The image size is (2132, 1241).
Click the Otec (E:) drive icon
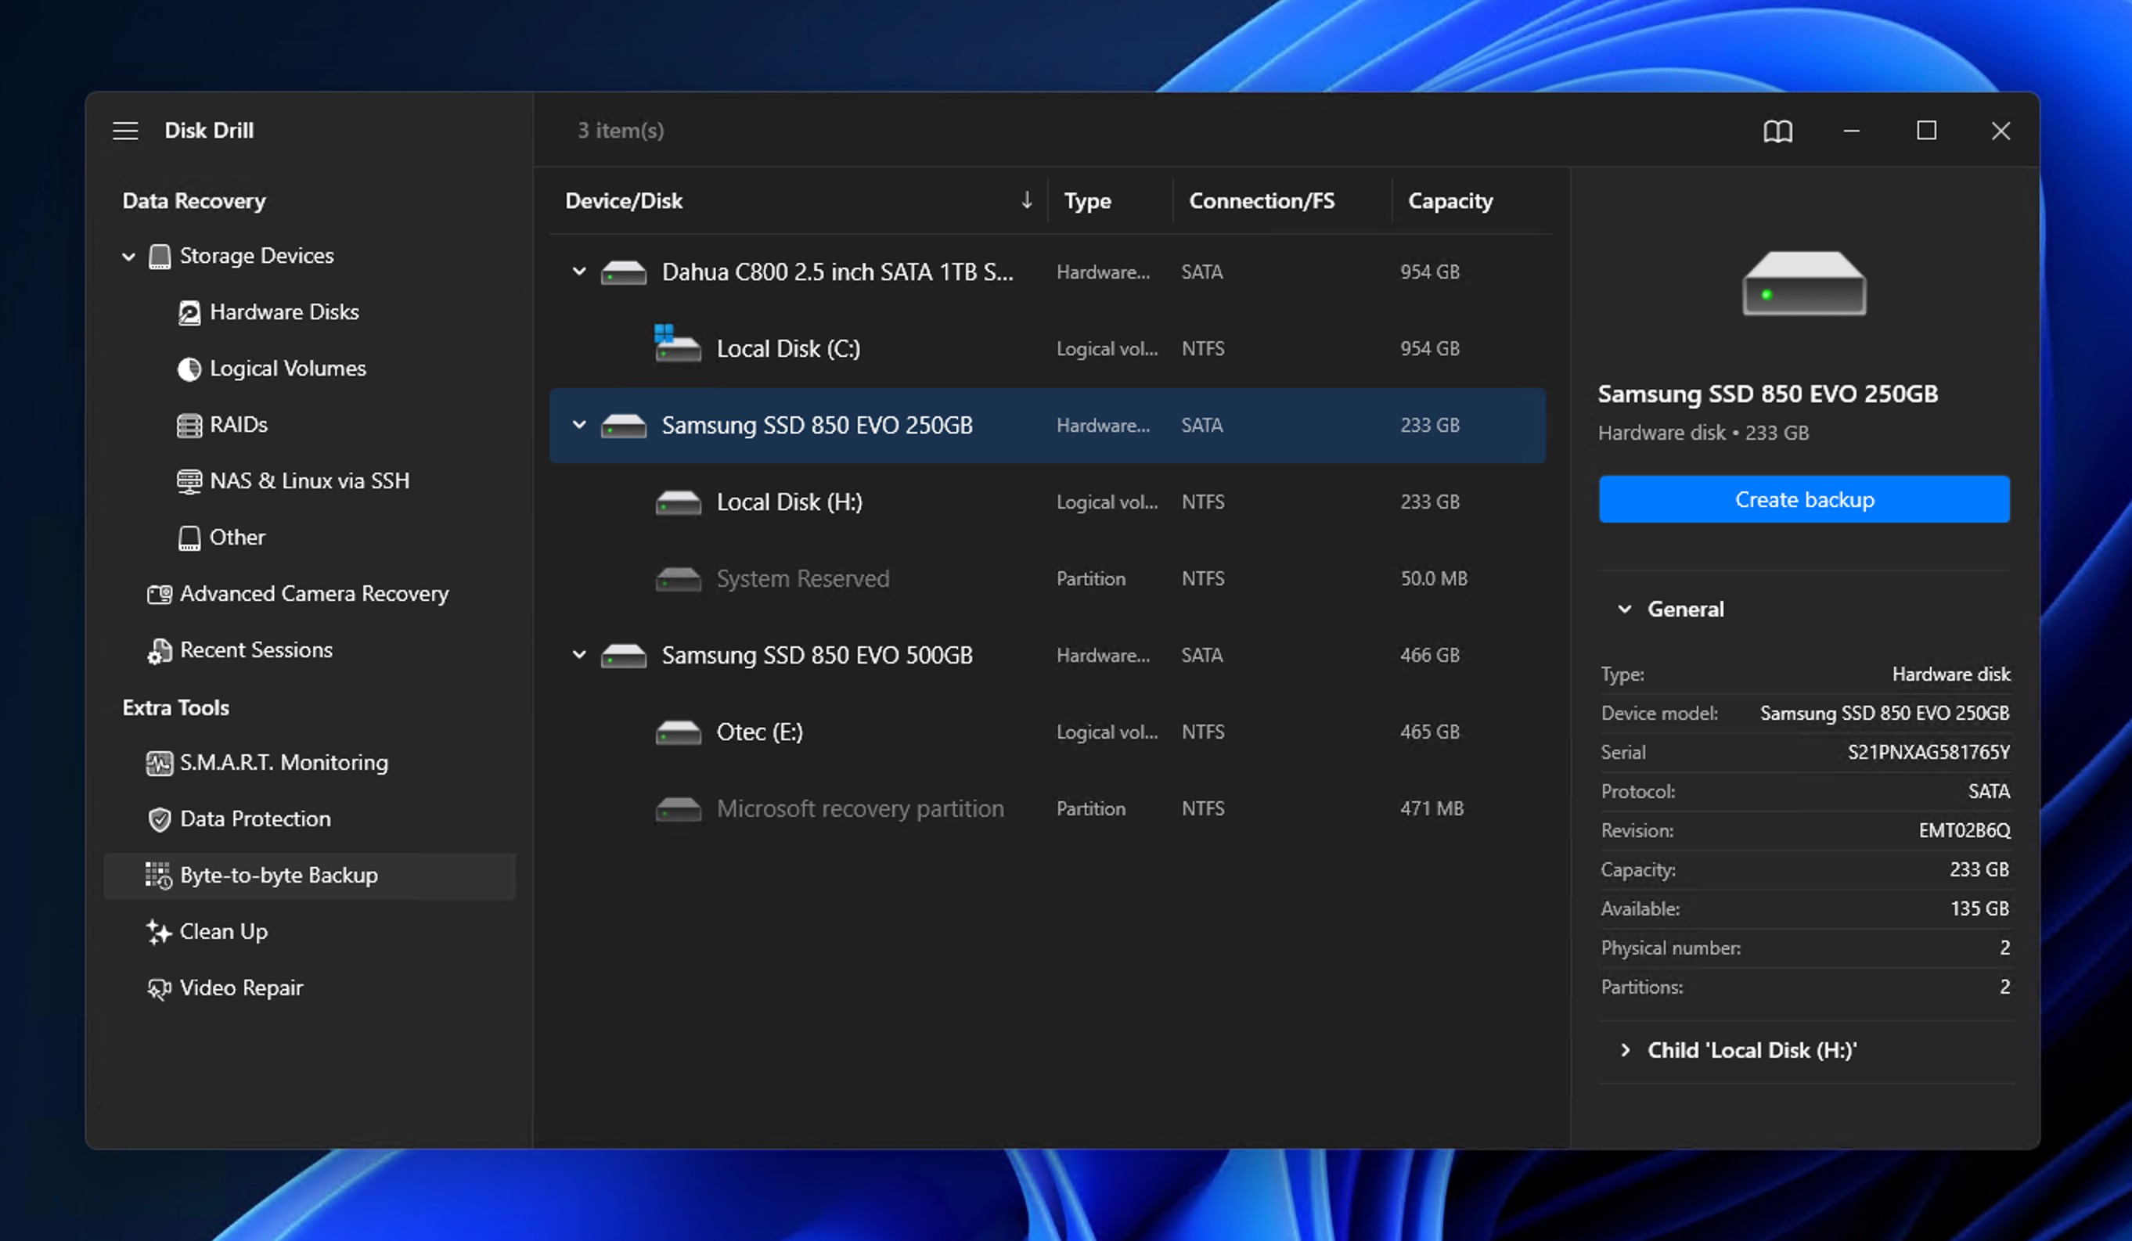(679, 732)
